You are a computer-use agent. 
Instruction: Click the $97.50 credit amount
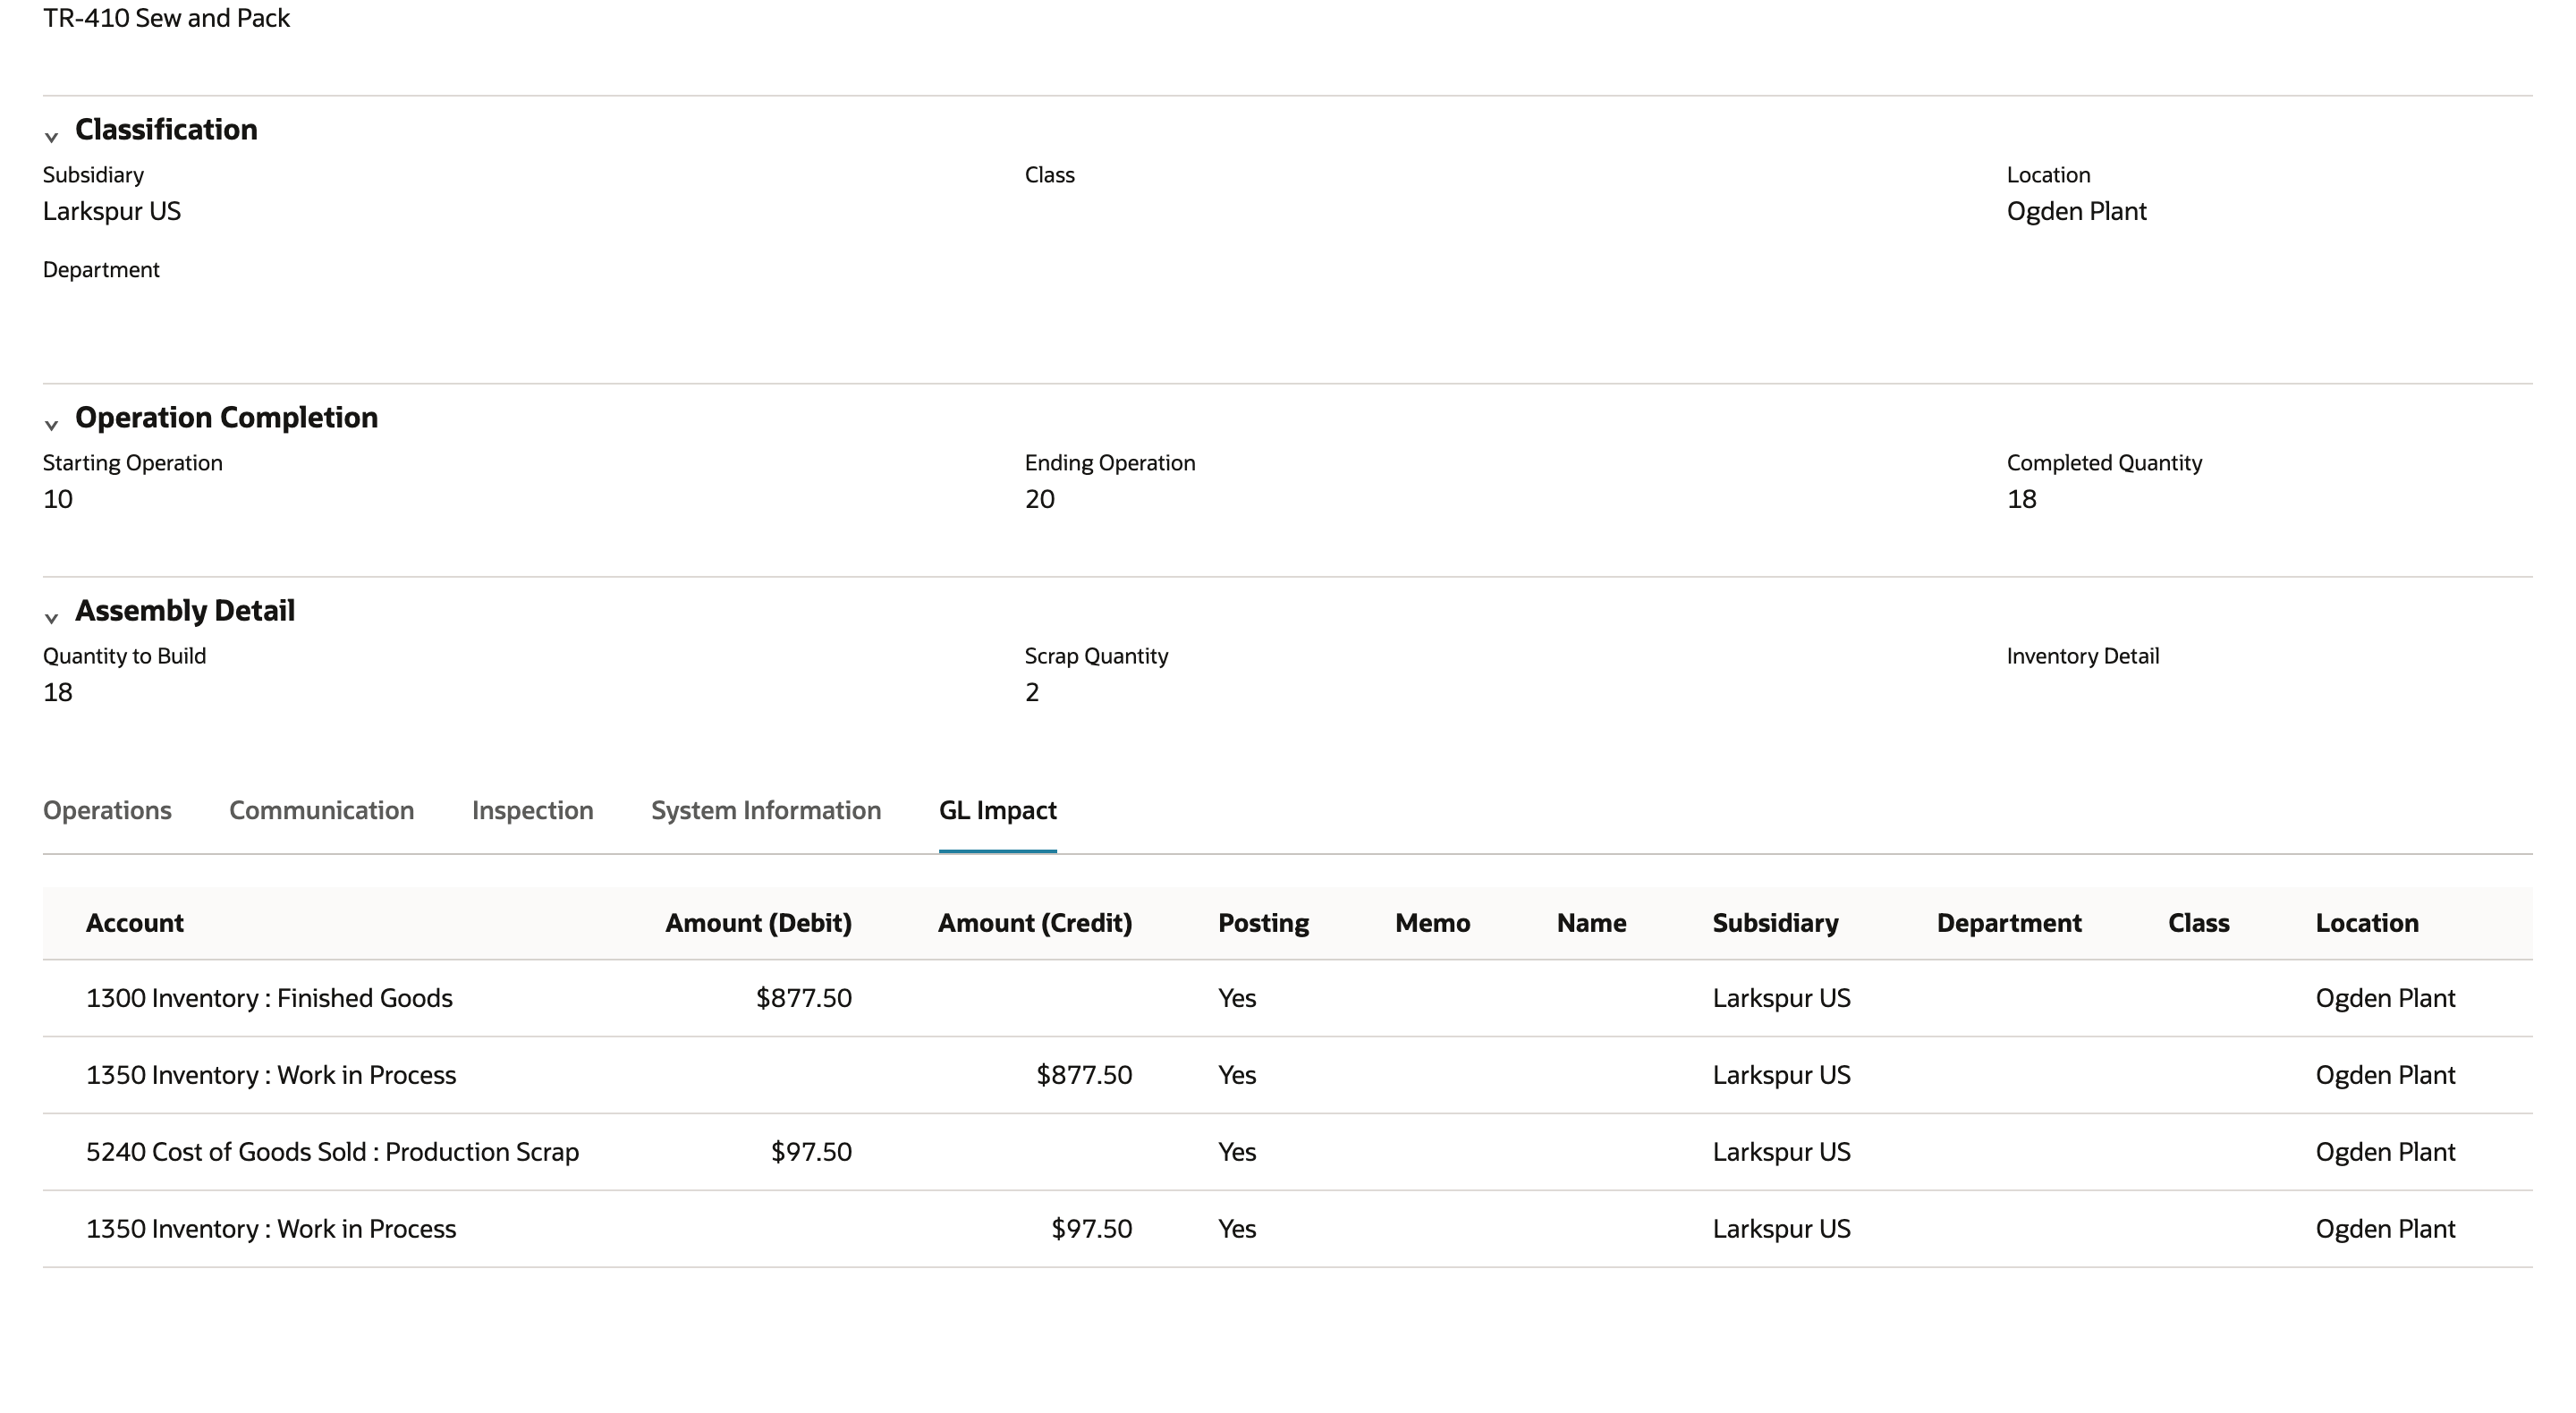point(1091,1229)
